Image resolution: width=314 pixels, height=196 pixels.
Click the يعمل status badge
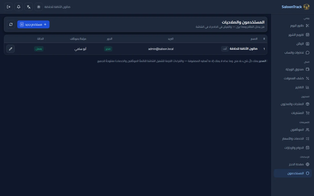pos(39,49)
